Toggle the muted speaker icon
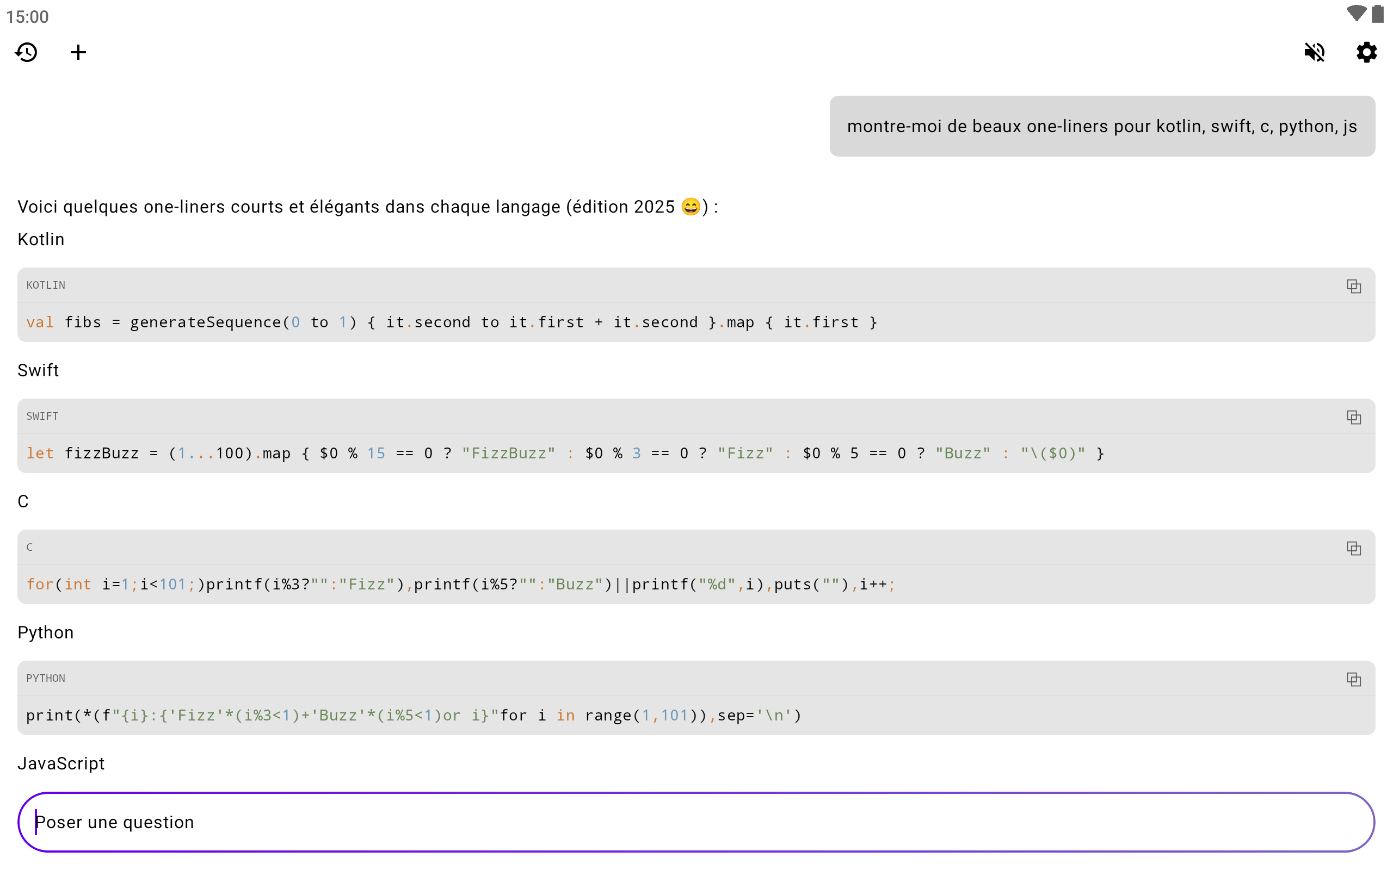1393x870 pixels. [x=1314, y=52]
